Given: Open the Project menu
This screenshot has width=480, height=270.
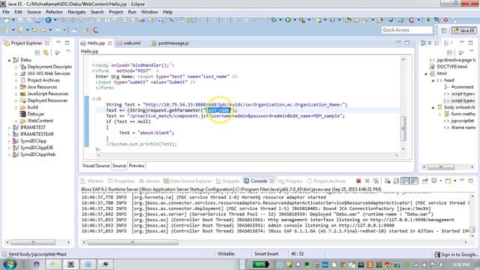Looking at the screenshot, I should tap(115, 12).
